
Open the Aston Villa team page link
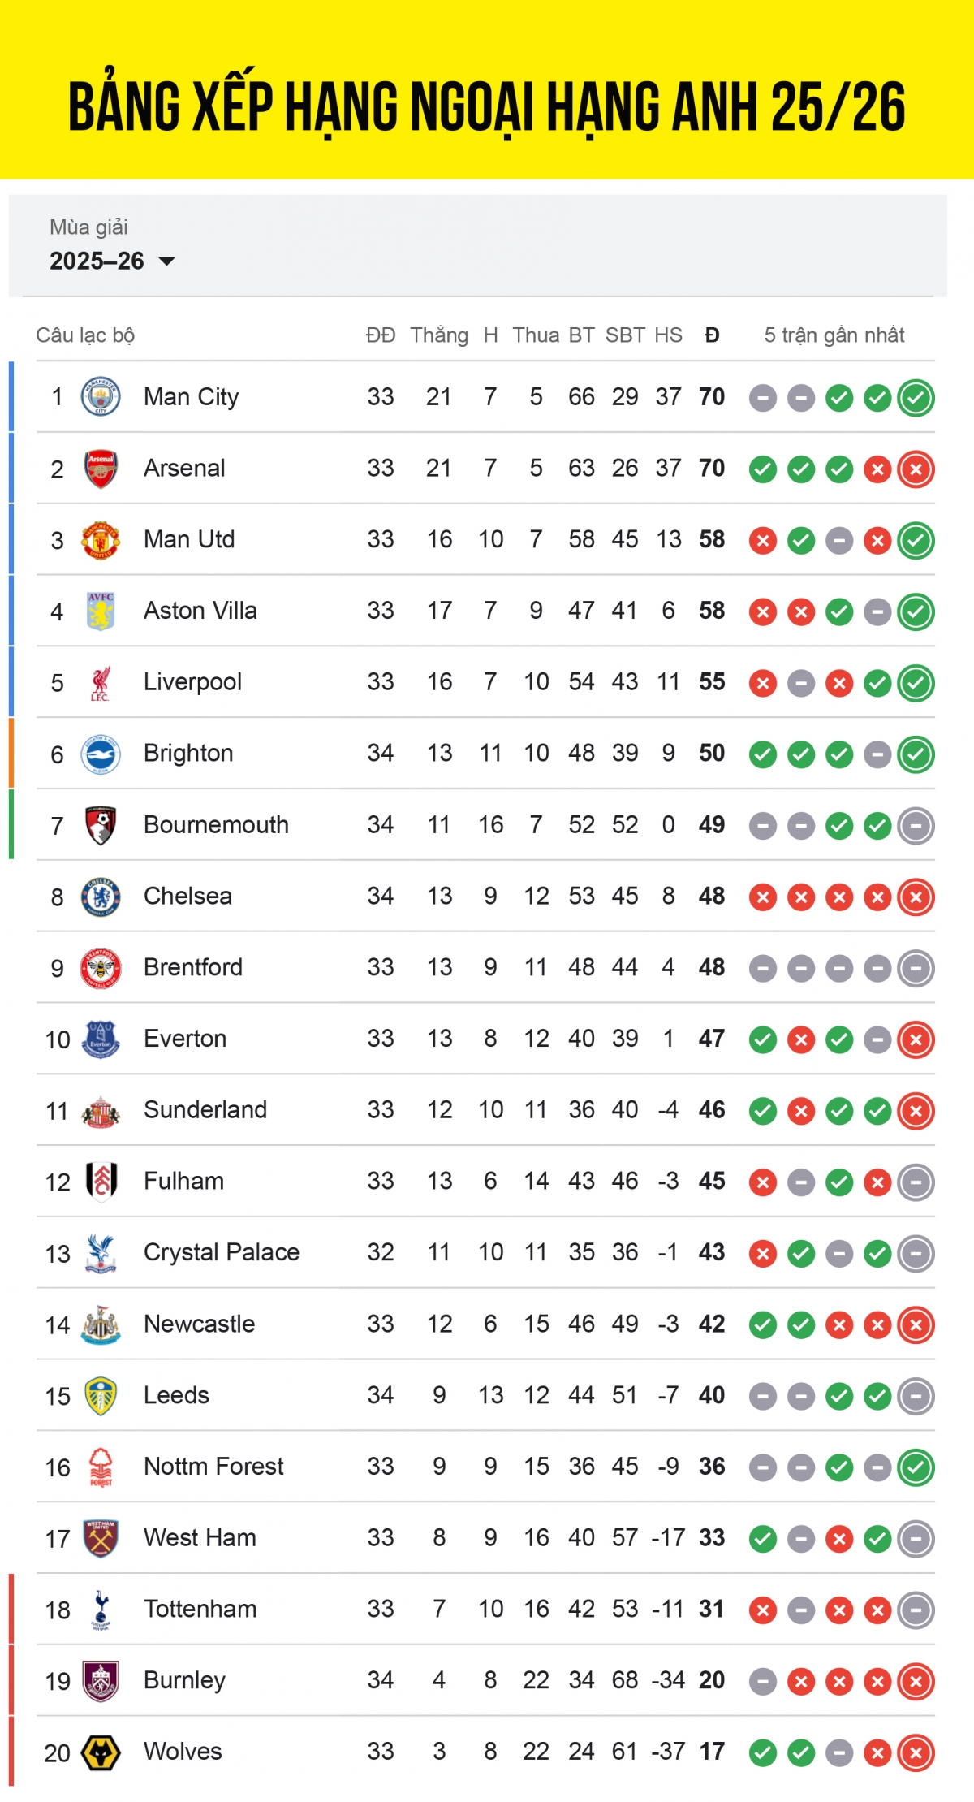[x=199, y=611]
